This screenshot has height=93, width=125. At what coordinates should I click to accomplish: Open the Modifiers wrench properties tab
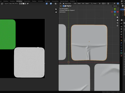point(121,43)
